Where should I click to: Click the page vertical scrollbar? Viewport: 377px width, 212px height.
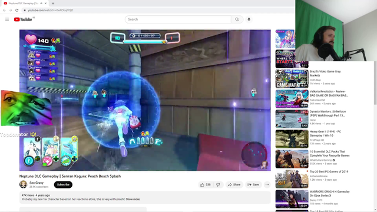click(375, 83)
